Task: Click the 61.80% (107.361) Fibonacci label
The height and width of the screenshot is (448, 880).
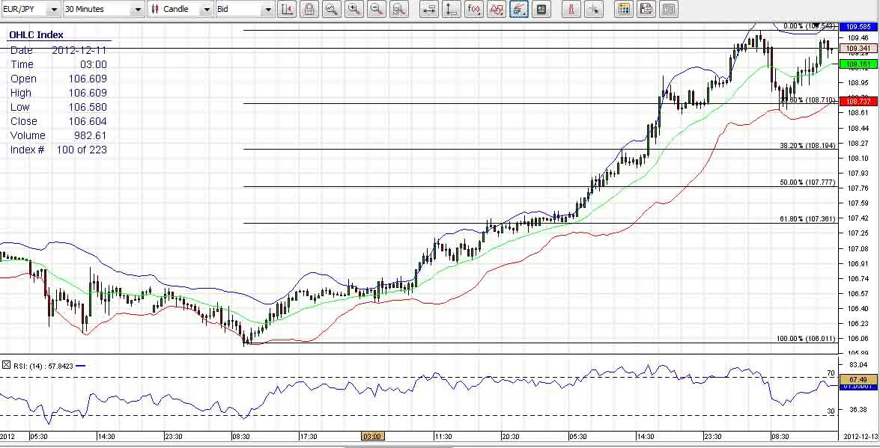Action: pos(807,218)
